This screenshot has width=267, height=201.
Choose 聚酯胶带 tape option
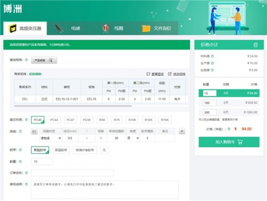[40, 150]
